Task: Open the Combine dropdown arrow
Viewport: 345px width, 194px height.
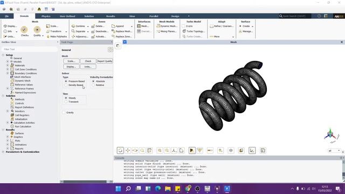Action: [87, 26]
